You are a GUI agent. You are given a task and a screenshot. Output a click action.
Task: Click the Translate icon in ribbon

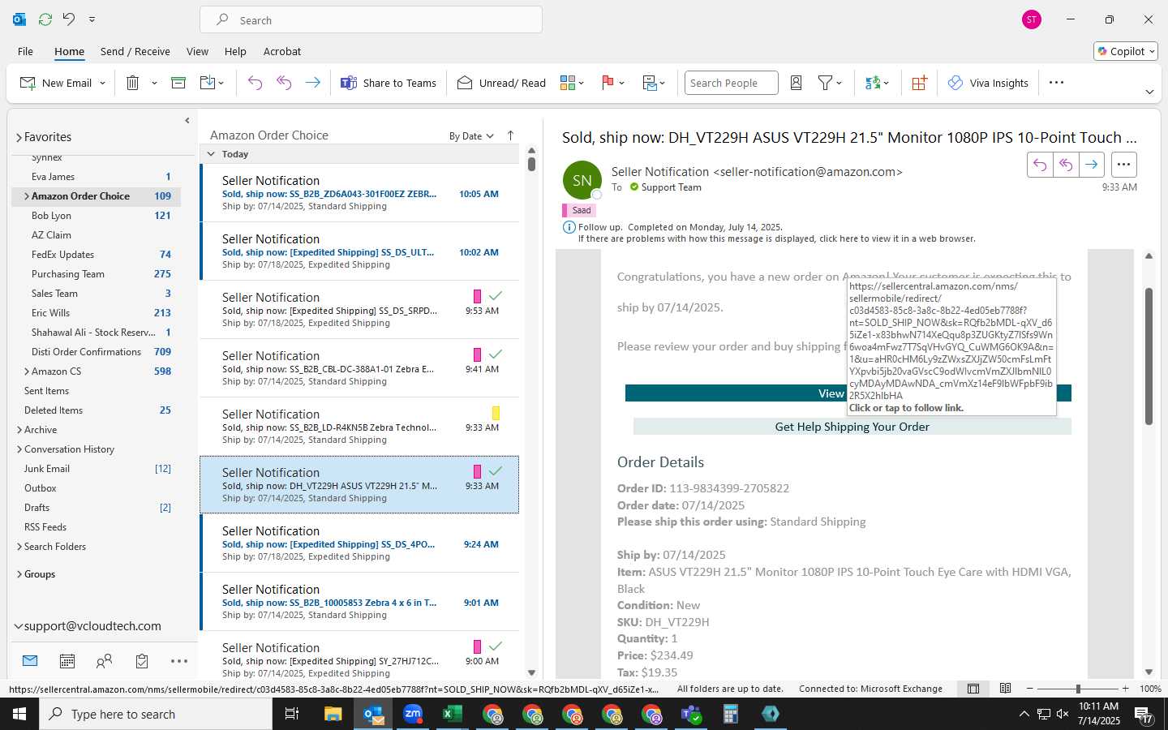[x=873, y=83]
